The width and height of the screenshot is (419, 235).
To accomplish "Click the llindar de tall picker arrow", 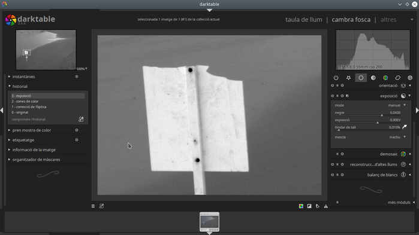I will pyautogui.click(x=405, y=127).
